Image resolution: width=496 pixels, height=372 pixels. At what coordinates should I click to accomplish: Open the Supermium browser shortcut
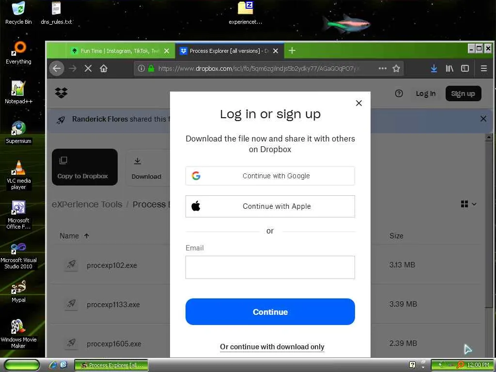click(18, 132)
